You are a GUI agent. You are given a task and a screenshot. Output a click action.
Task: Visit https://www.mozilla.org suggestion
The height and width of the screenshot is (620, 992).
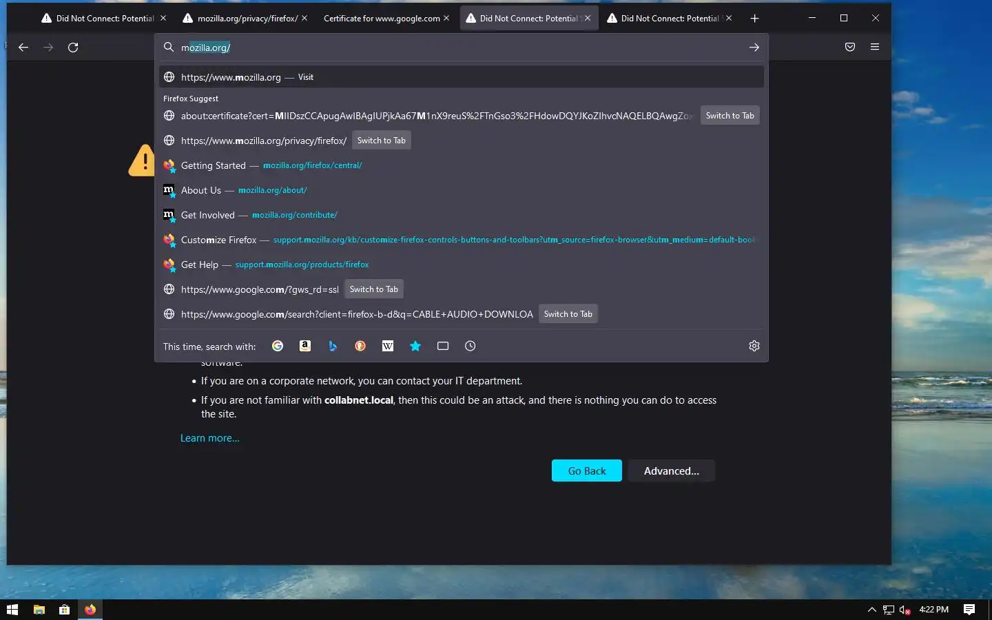pyautogui.click(x=462, y=77)
